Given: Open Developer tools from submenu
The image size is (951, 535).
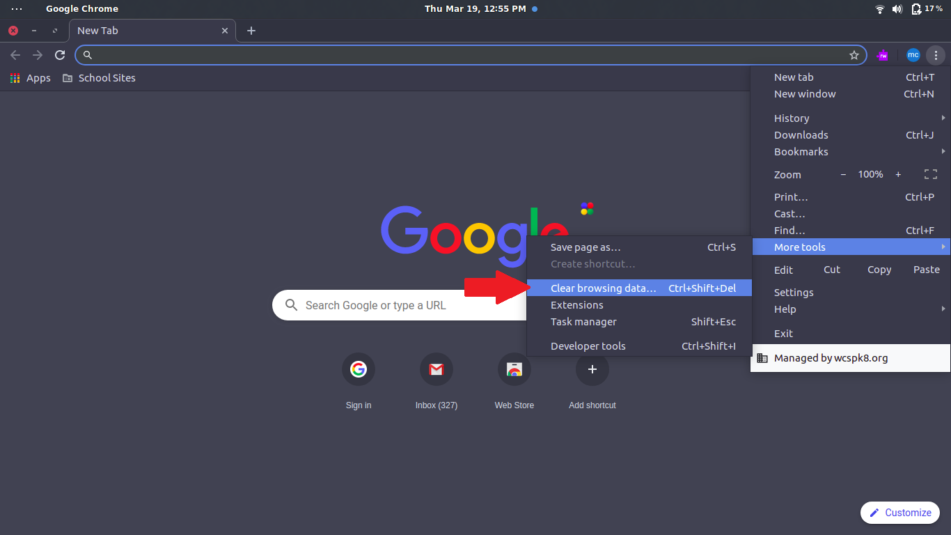Looking at the screenshot, I should pyautogui.click(x=639, y=346).
